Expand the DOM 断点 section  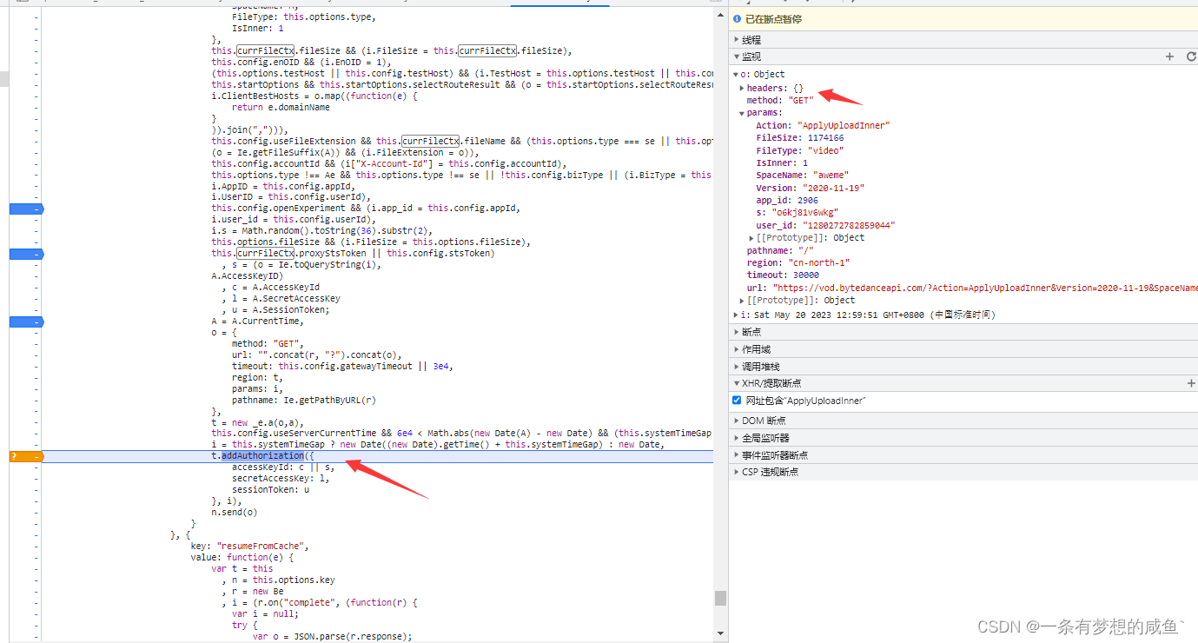click(737, 421)
